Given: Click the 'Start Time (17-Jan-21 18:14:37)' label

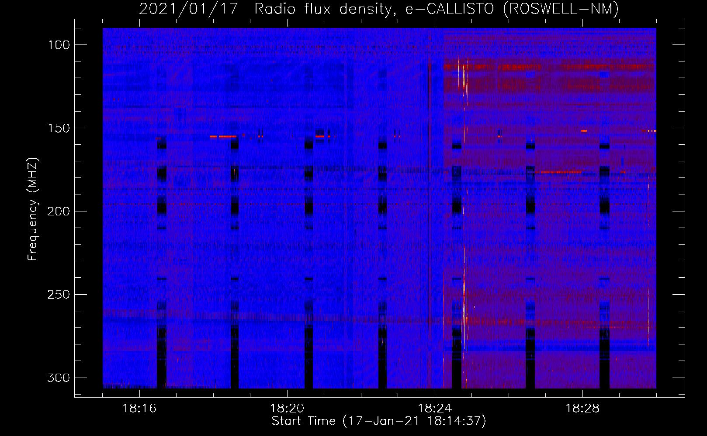Looking at the screenshot, I should click(x=379, y=421).
